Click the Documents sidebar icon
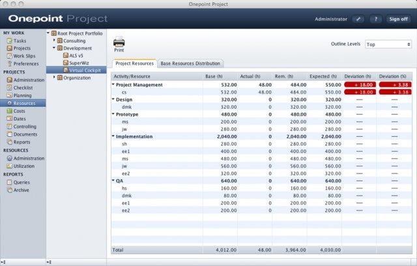 coord(10,134)
